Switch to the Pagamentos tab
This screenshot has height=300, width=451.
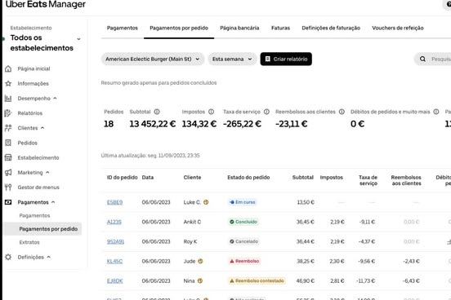pyautogui.click(x=123, y=28)
